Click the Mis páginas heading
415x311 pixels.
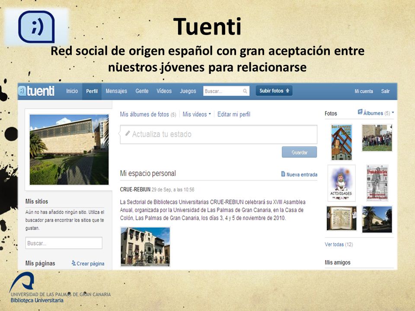tap(40, 263)
